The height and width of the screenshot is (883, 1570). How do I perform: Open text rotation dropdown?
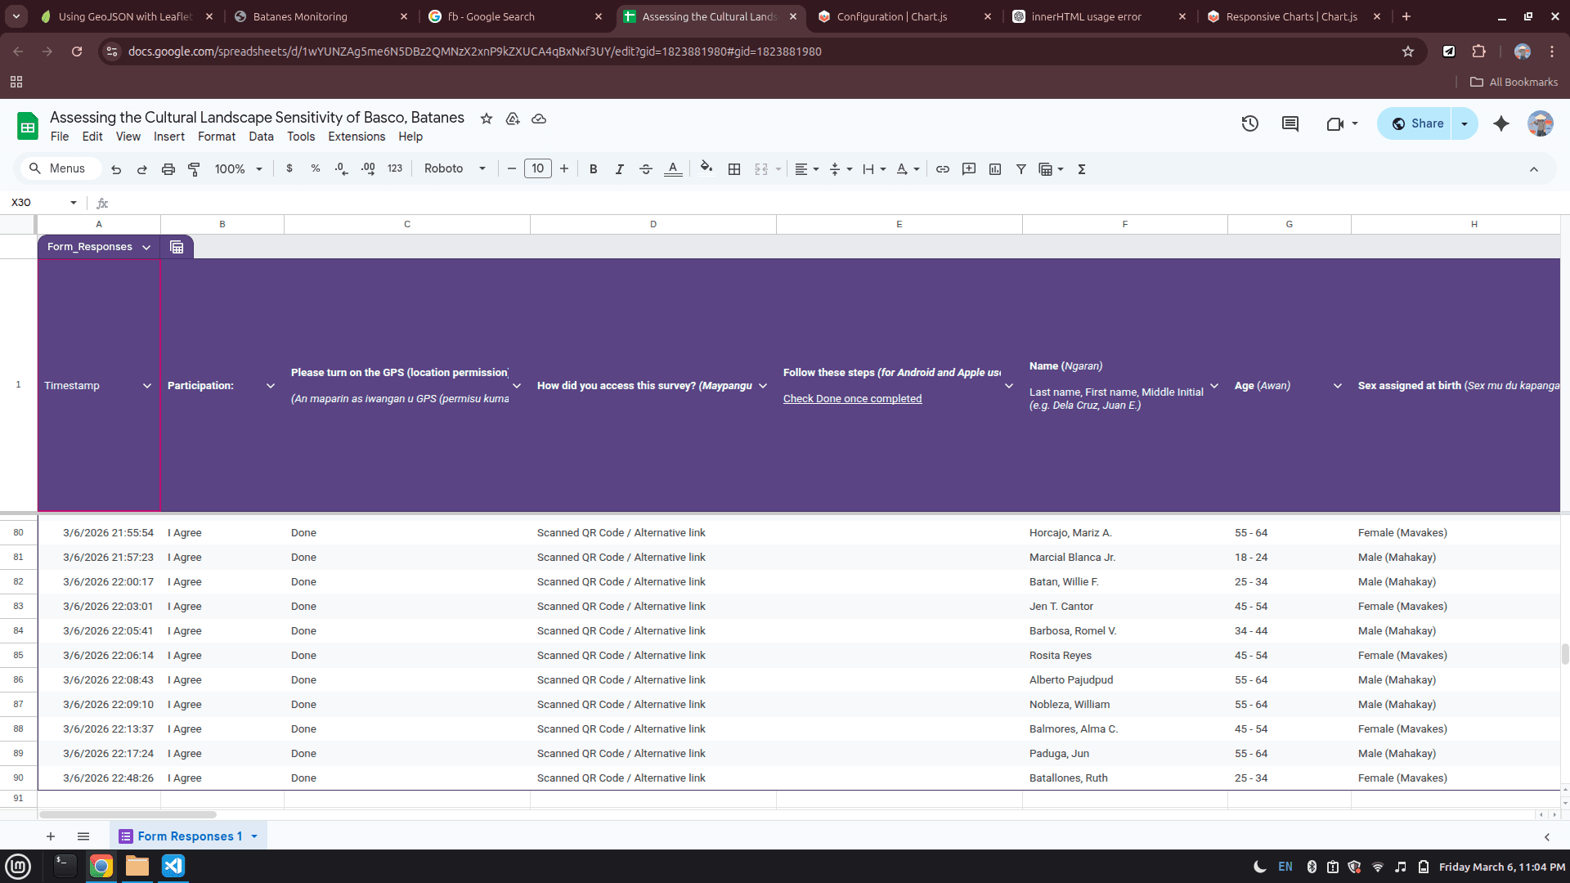[x=908, y=169]
